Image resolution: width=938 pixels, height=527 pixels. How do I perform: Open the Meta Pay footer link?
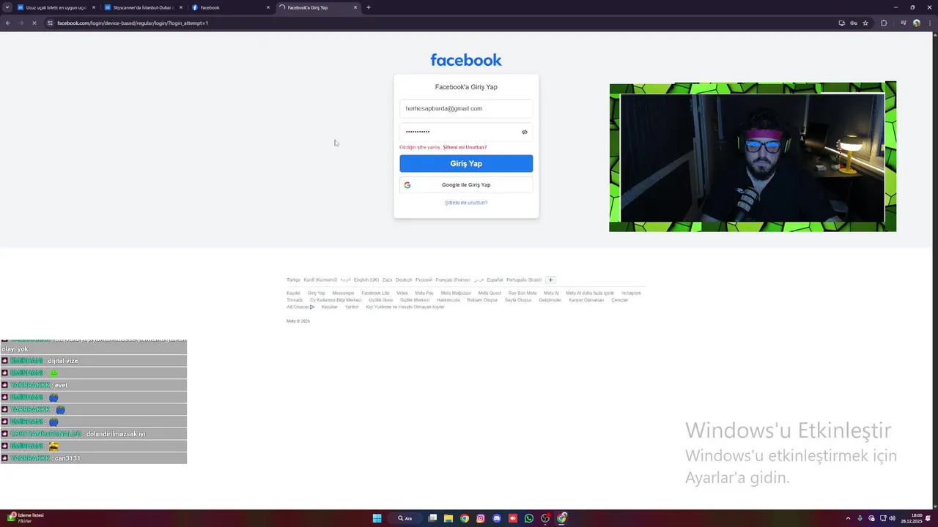click(x=424, y=293)
